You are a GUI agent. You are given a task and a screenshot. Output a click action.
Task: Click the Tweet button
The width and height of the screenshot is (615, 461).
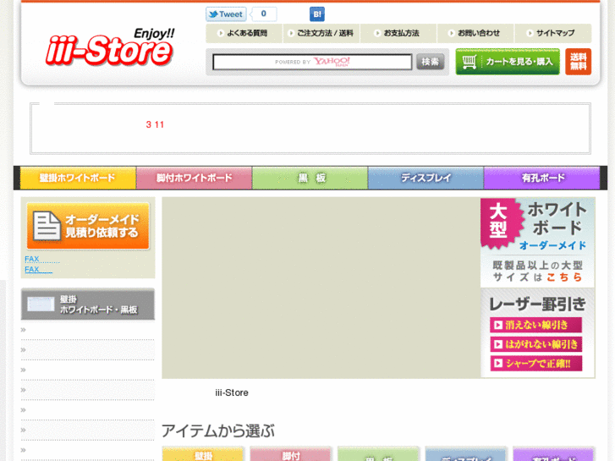point(226,14)
